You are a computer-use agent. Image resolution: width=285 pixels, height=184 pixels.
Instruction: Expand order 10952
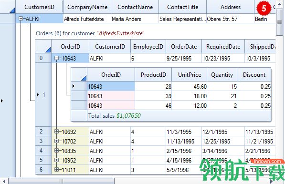click(x=56, y=160)
